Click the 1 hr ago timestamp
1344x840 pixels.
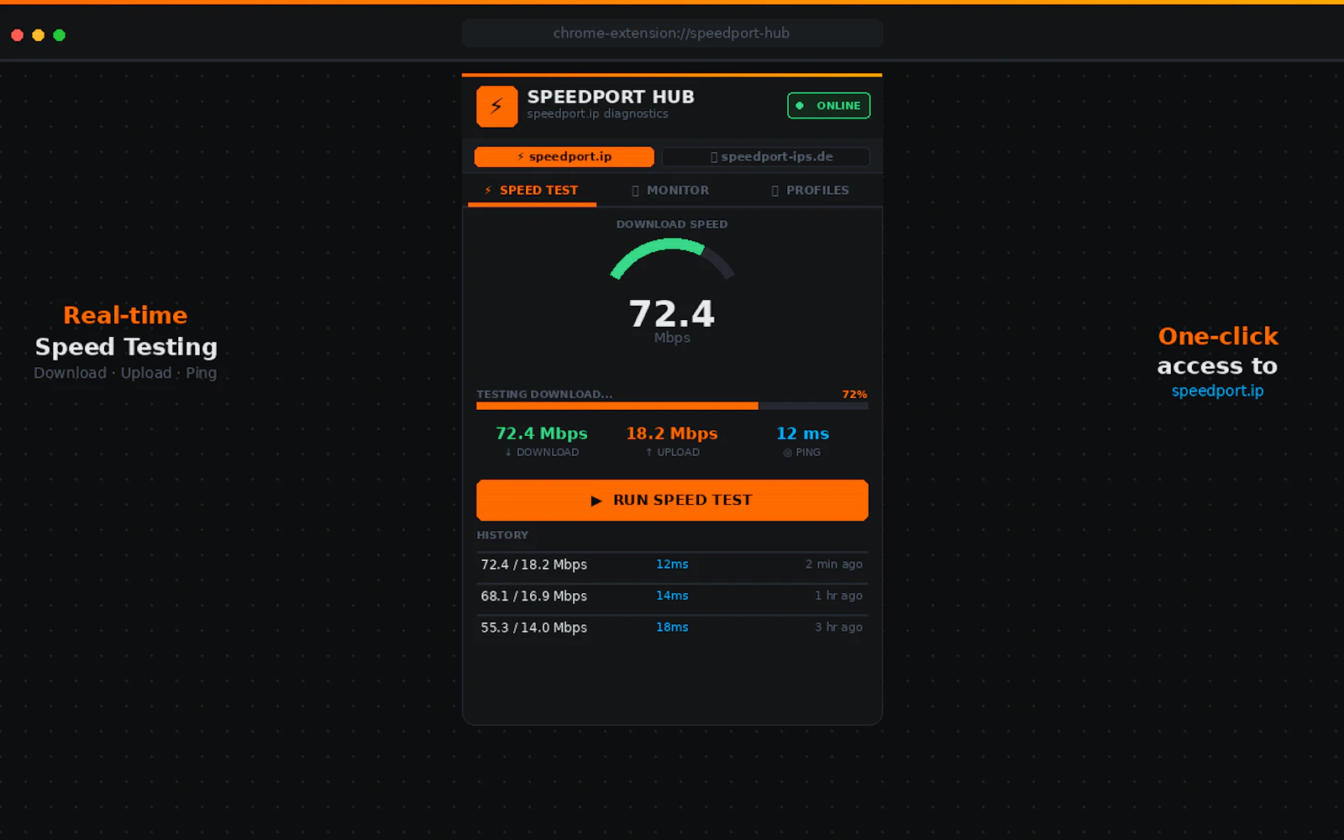coord(838,596)
